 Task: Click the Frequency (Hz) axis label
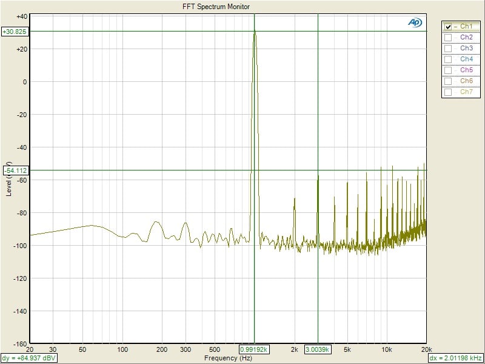228,359
